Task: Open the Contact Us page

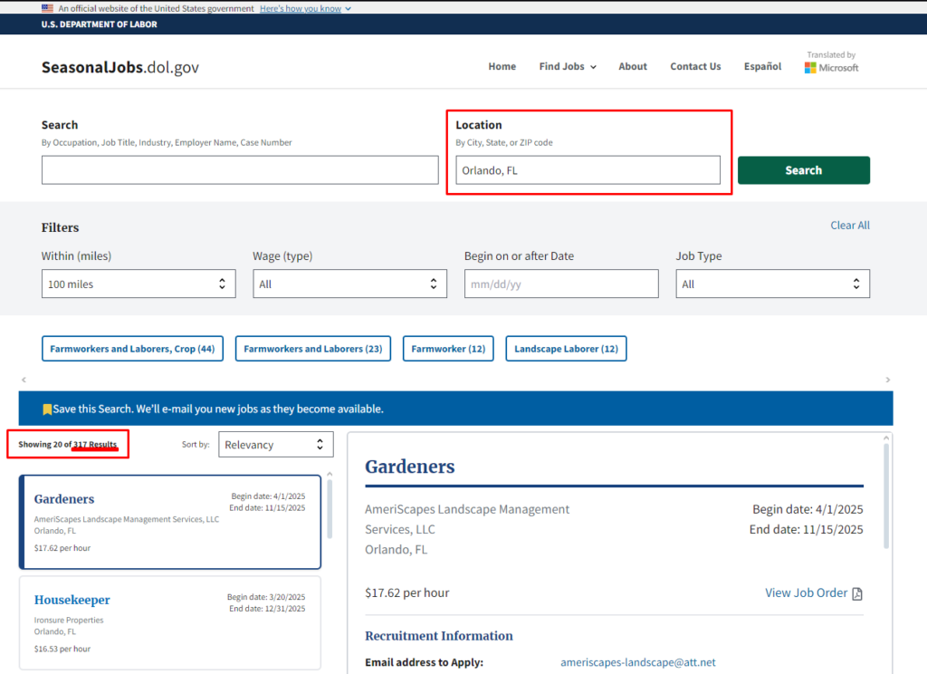Action: 695,66
